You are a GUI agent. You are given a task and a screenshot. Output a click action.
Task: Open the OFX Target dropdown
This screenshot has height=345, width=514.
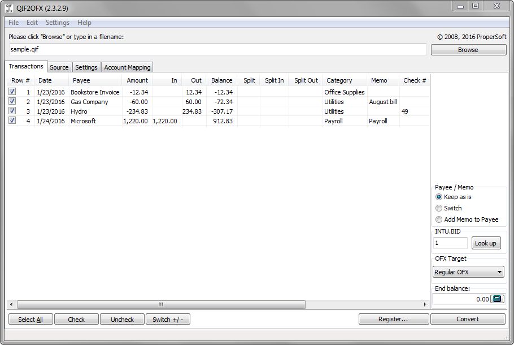click(x=468, y=272)
